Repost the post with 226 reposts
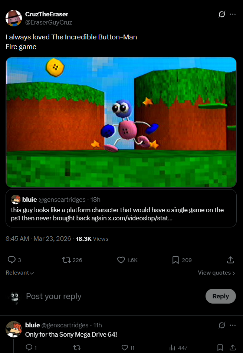The height and width of the screenshot is (353, 243). [x=66, y=260]
